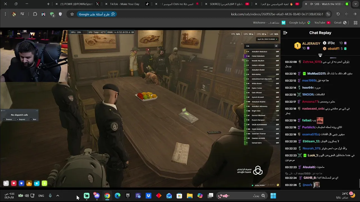Open media control icon in toolbar

point(22,14)
